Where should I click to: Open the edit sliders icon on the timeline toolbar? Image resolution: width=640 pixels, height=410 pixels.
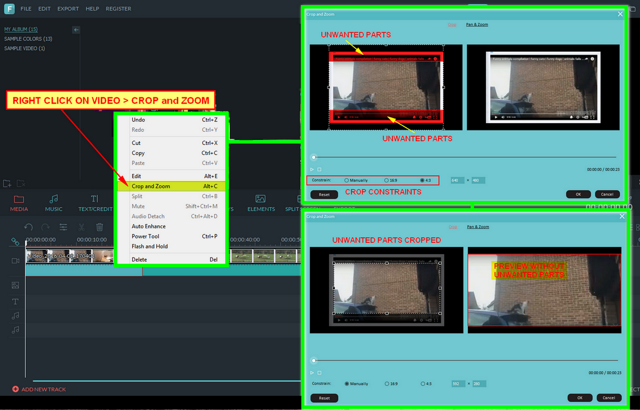coord(63,227)
